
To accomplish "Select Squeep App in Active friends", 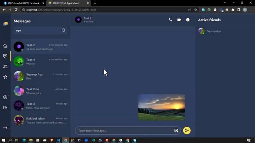I will (210, 31).
